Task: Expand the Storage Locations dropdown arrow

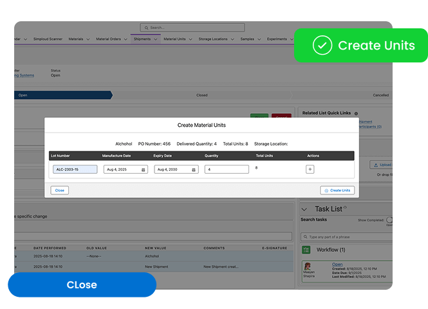Action: (232, 39)
